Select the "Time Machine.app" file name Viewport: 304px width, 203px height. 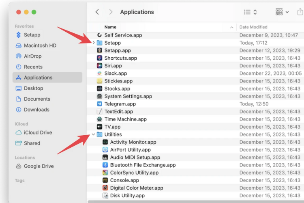(125, 119)
